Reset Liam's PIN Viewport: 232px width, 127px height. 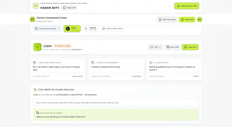point(173,47)
